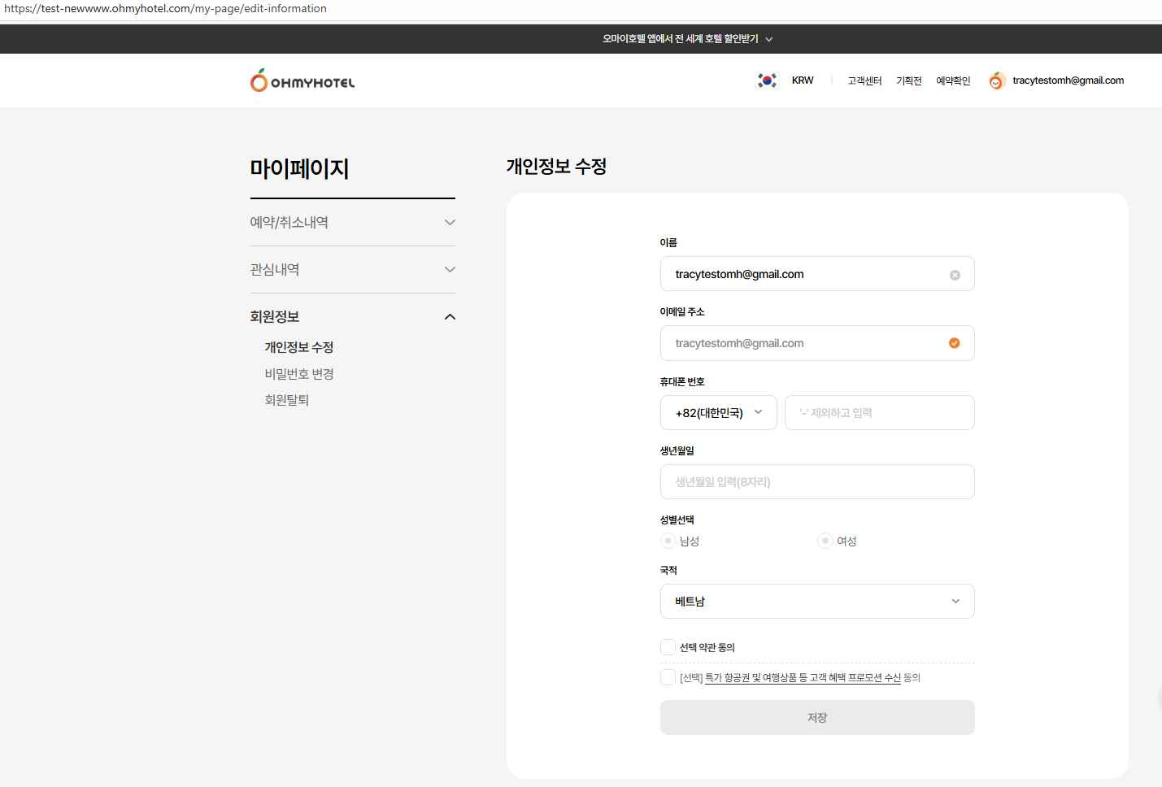Open the 고객센터 link in header
This screenshot has width=1162, height=787.
tap(864, 80)
